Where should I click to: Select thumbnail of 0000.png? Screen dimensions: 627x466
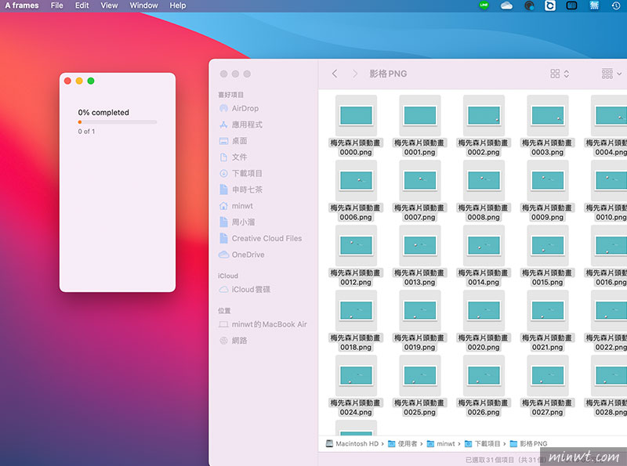tap(356, 115)
